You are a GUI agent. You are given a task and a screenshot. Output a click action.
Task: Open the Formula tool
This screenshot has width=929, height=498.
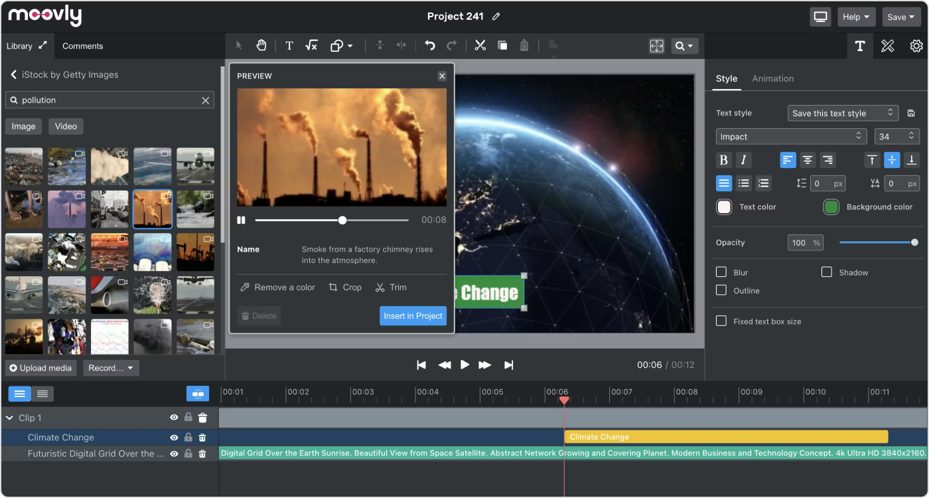311,45
